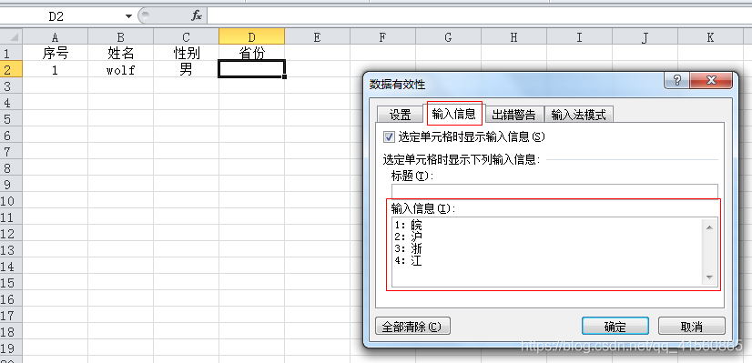Select column E header

coord(317,37)
